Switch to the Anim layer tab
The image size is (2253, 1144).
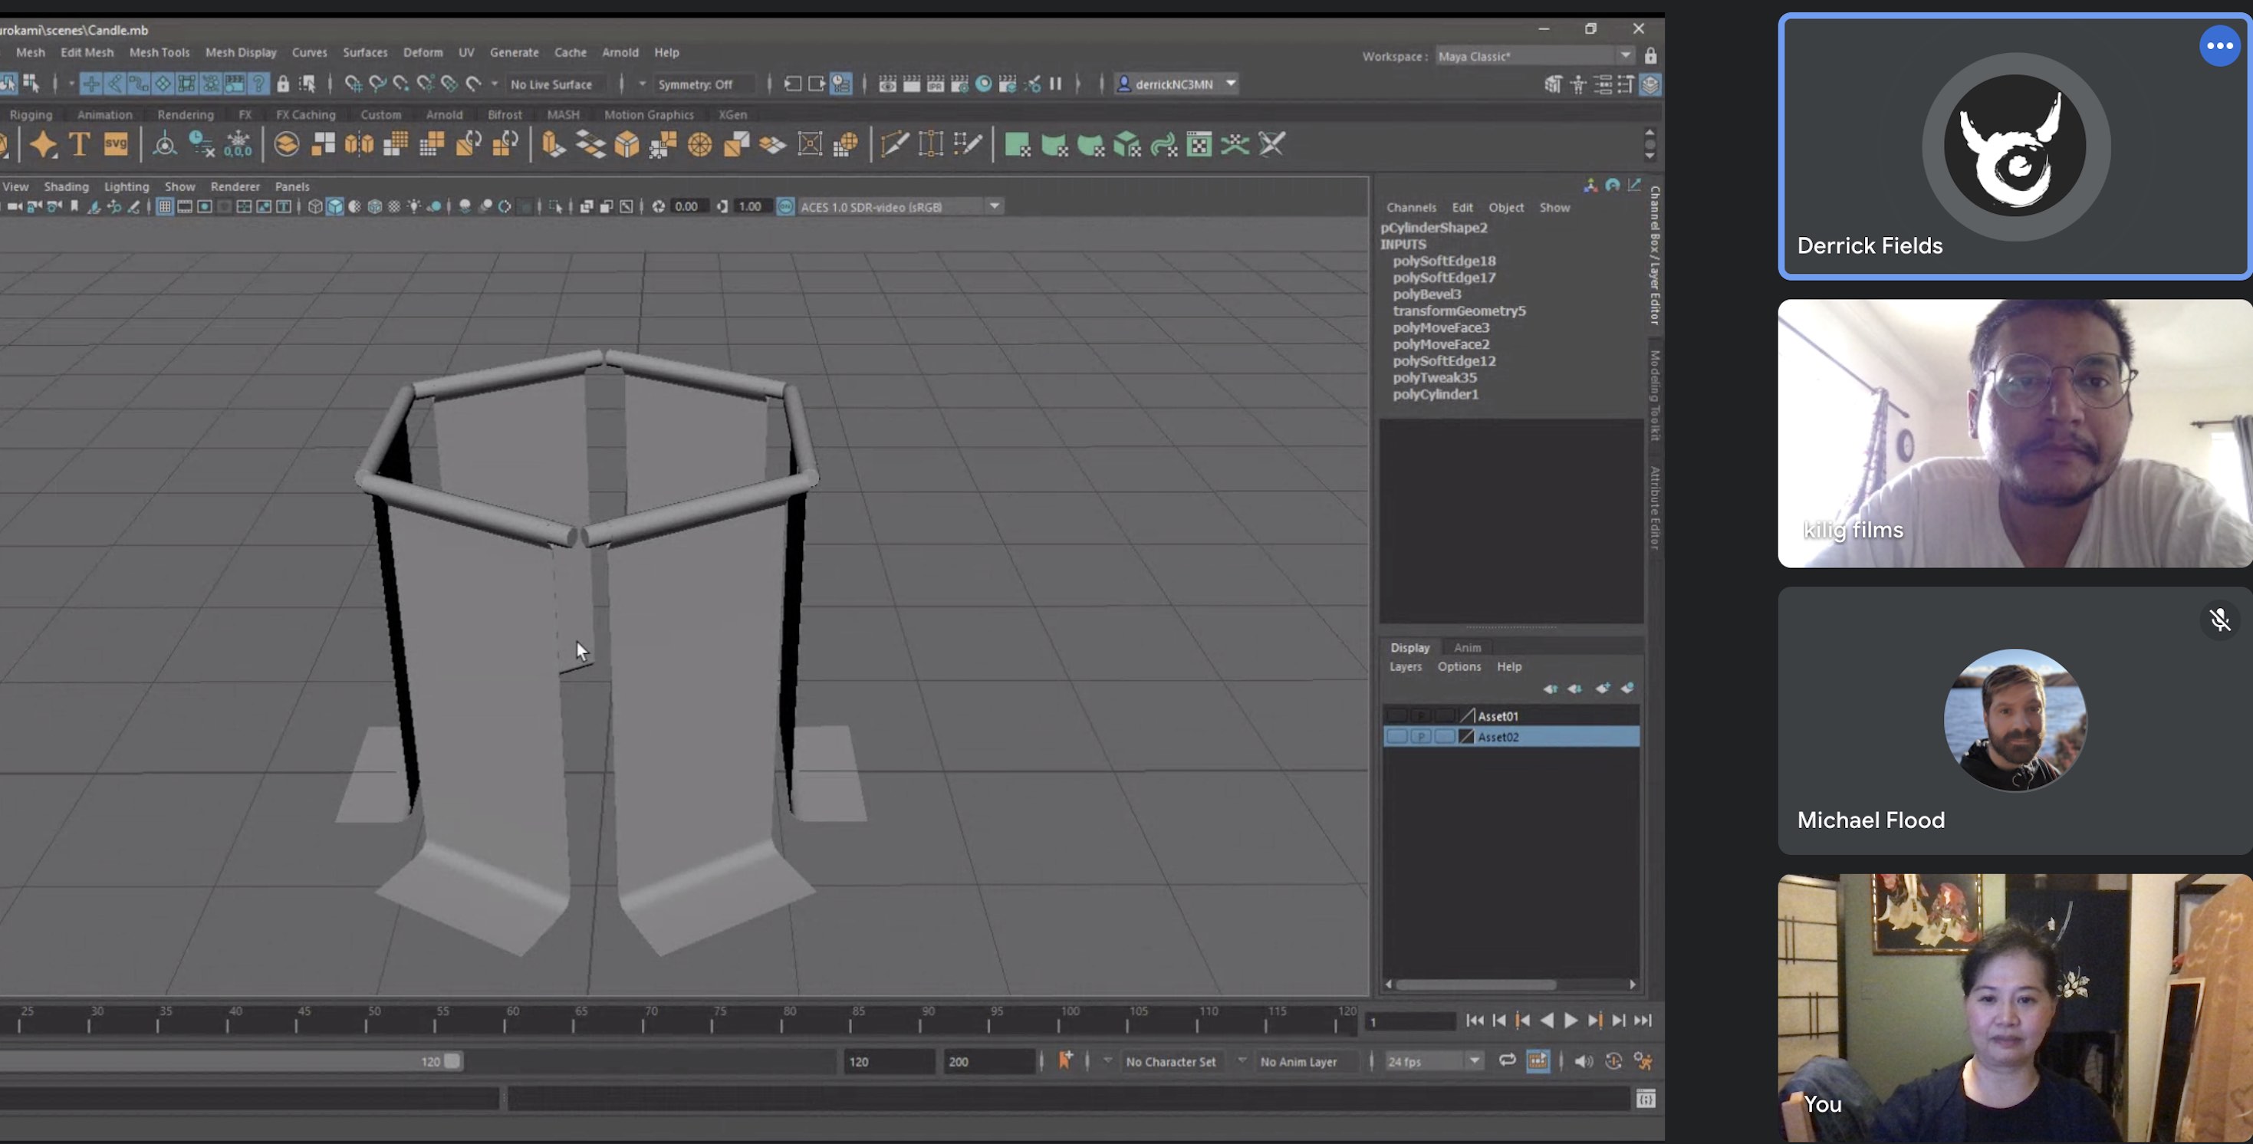pyautogui.click(x=1467, y=647)
